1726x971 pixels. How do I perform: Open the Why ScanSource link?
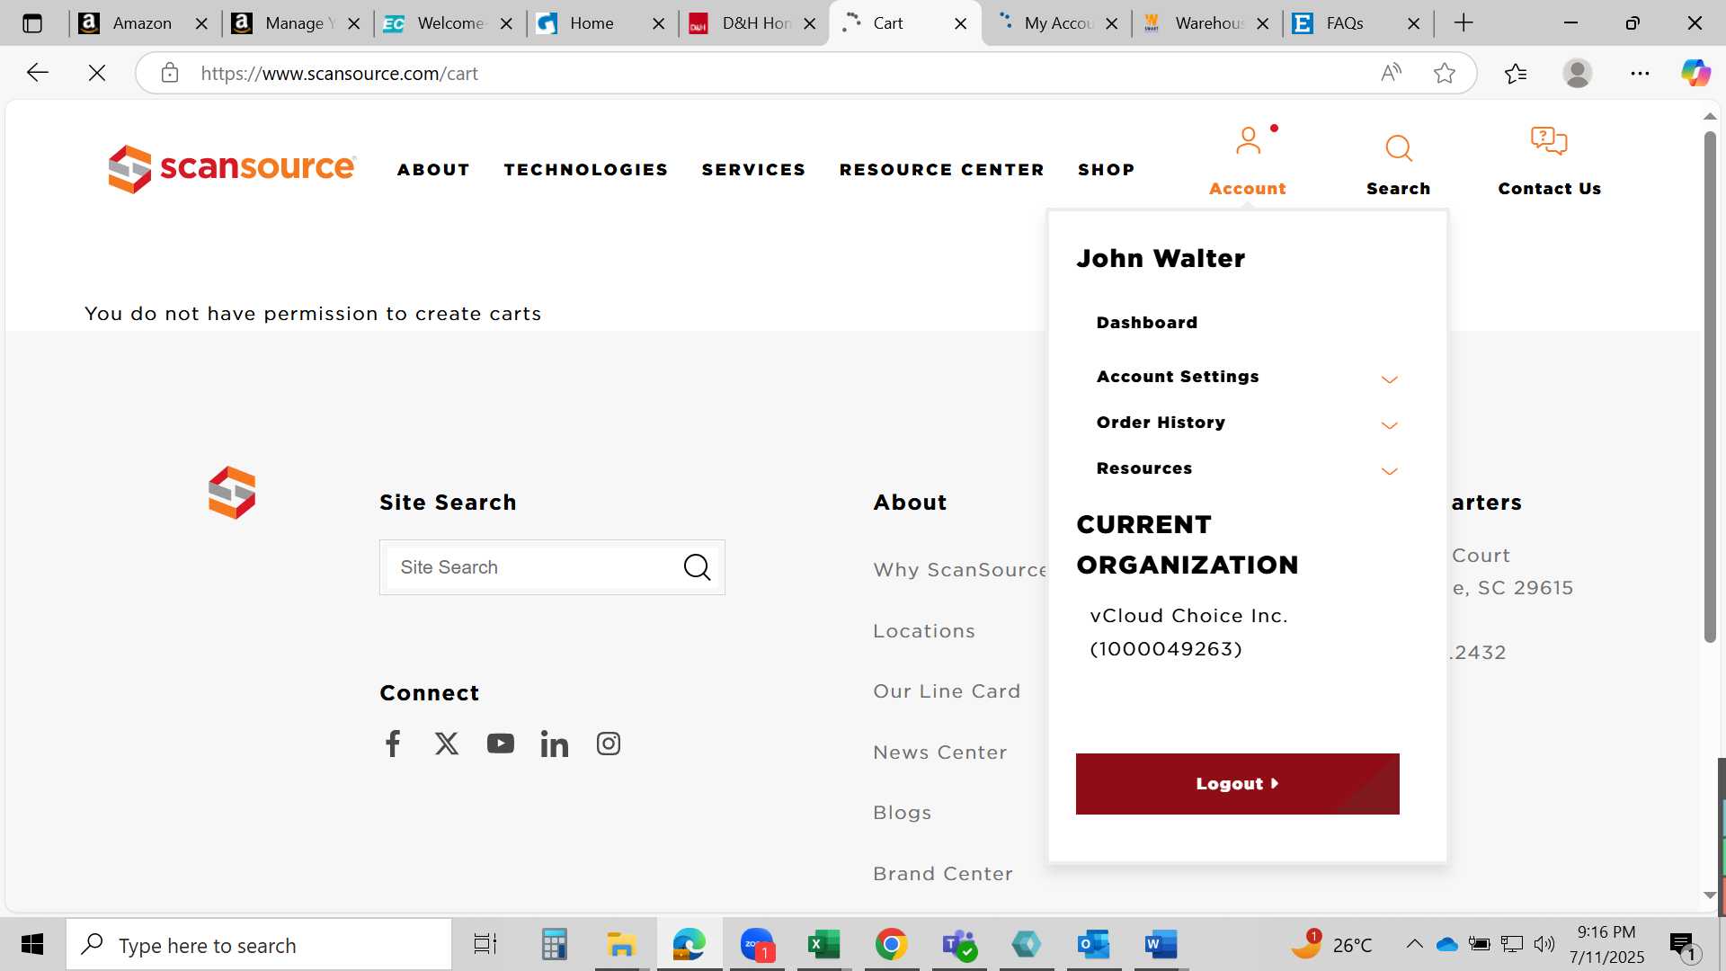960,570
